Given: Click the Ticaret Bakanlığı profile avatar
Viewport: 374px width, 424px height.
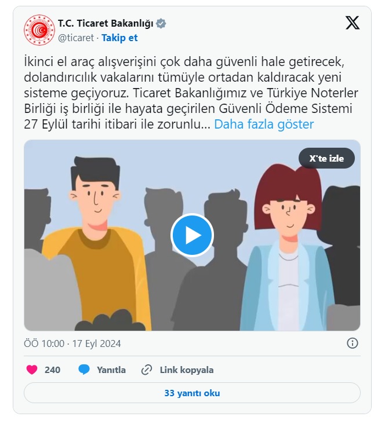Looking at the screenshot, I should [39, 30].
